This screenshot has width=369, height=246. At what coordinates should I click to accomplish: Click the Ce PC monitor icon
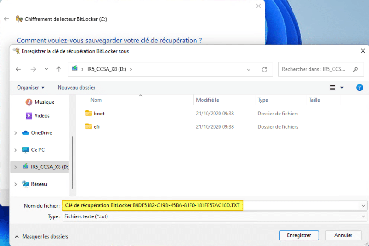click(x=25, y=150)
